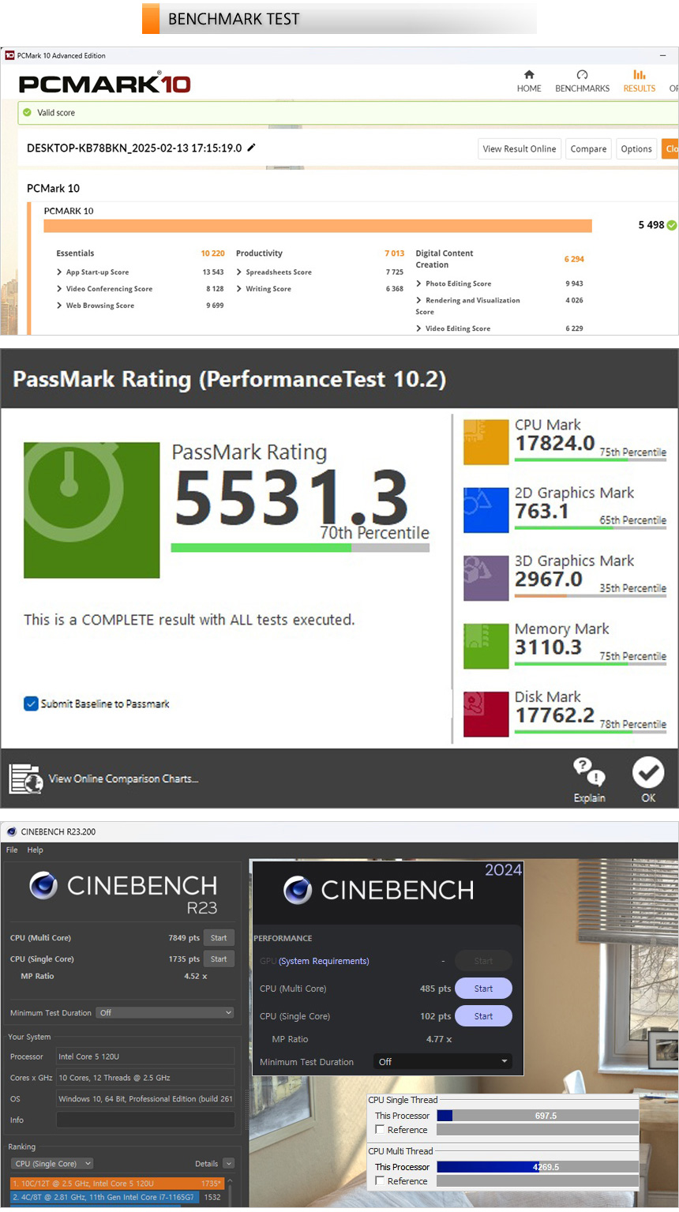Screen dimensions: 679x1212
Task: Enable the CPU Single Thread Reference checkbox
Action: 381,1130
